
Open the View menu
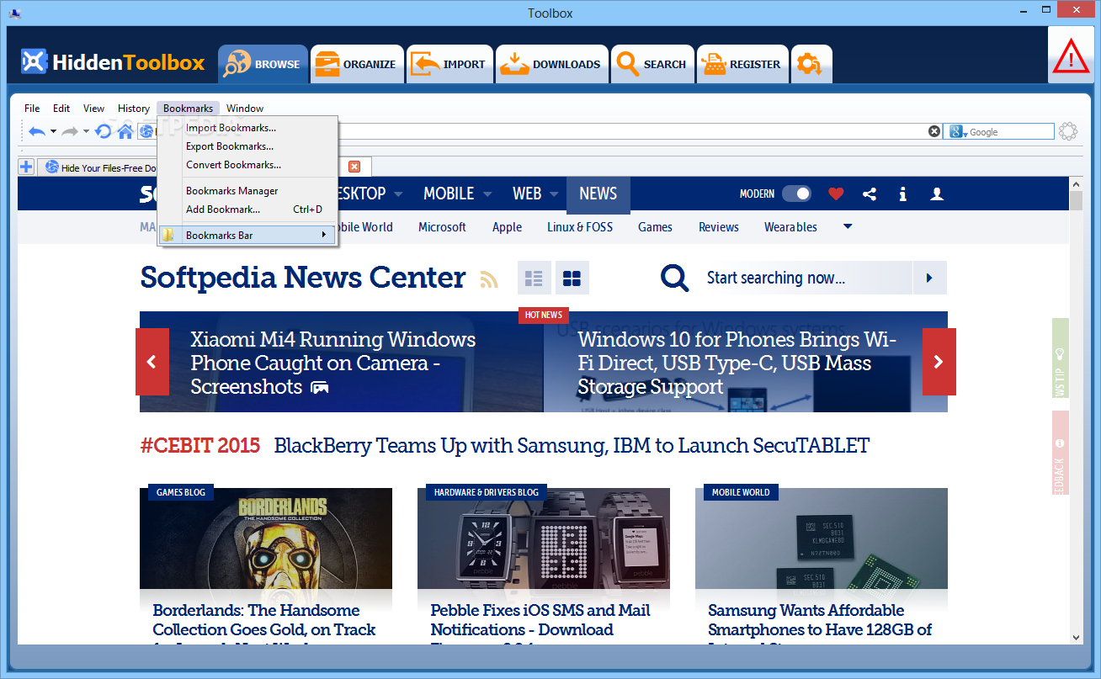click(x=93, y=109)
